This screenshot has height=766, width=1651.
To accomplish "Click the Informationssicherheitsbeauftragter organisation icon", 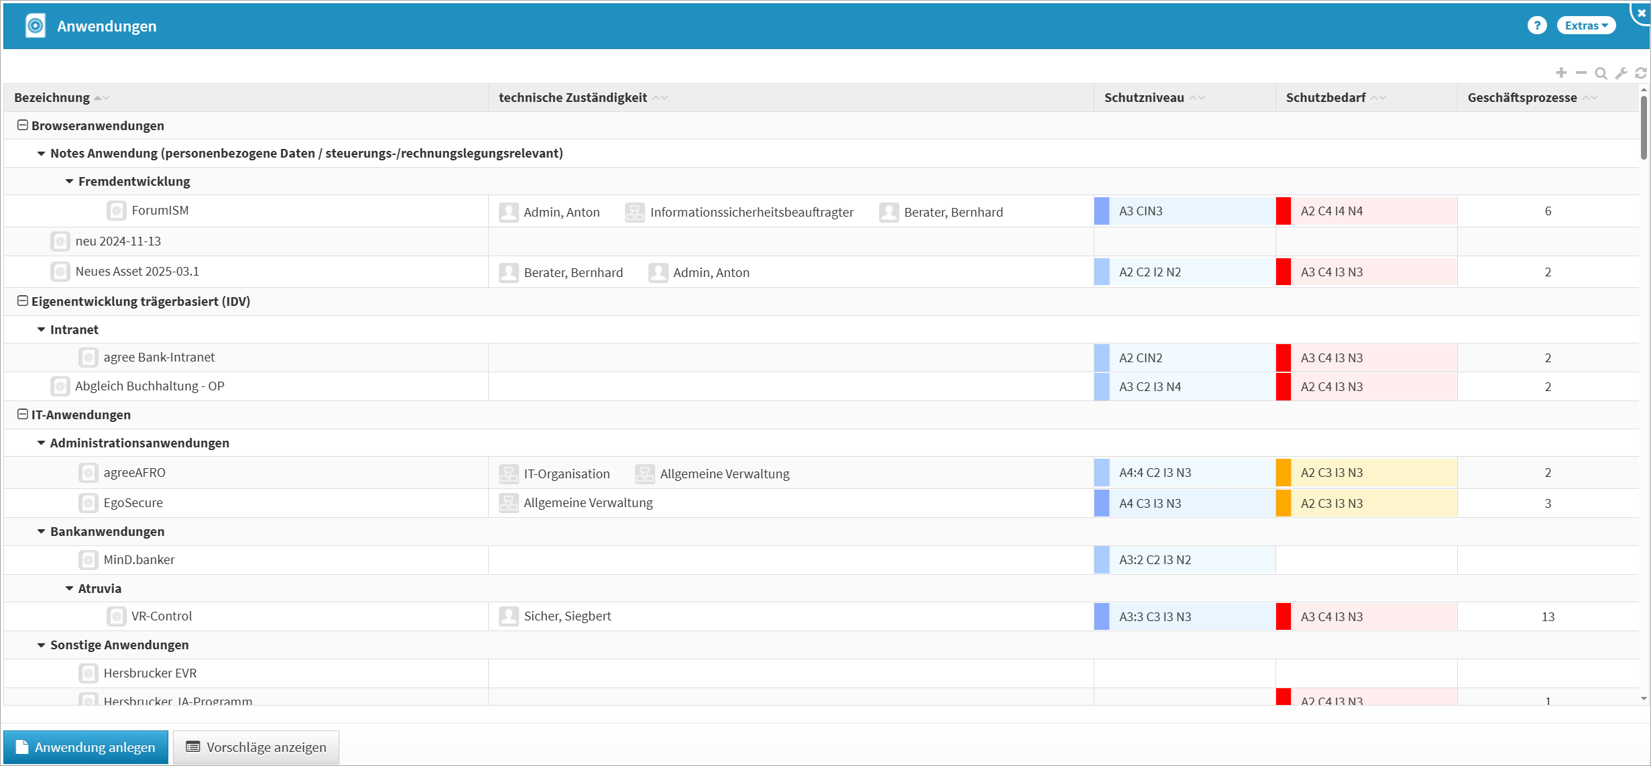I will 634,213.
